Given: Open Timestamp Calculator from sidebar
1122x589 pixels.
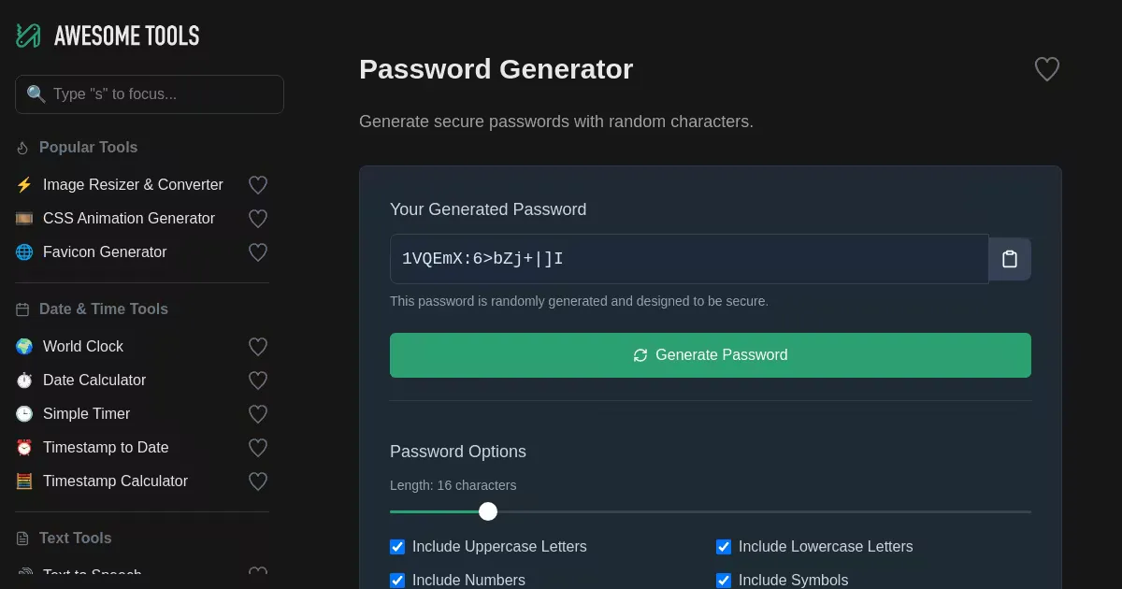Looking at the screenshot, I should coord(115,481).
